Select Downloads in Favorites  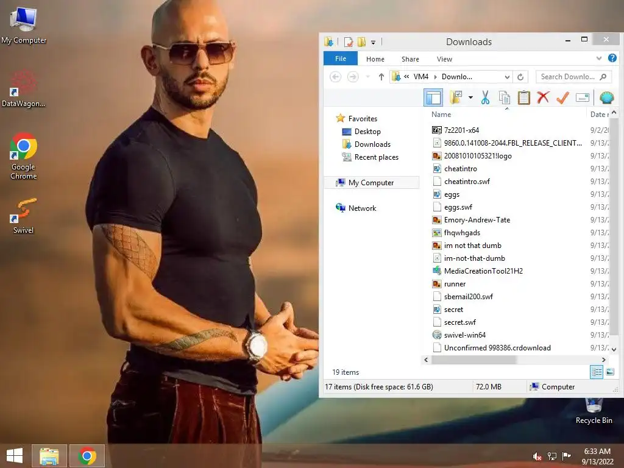pos(366,144)
